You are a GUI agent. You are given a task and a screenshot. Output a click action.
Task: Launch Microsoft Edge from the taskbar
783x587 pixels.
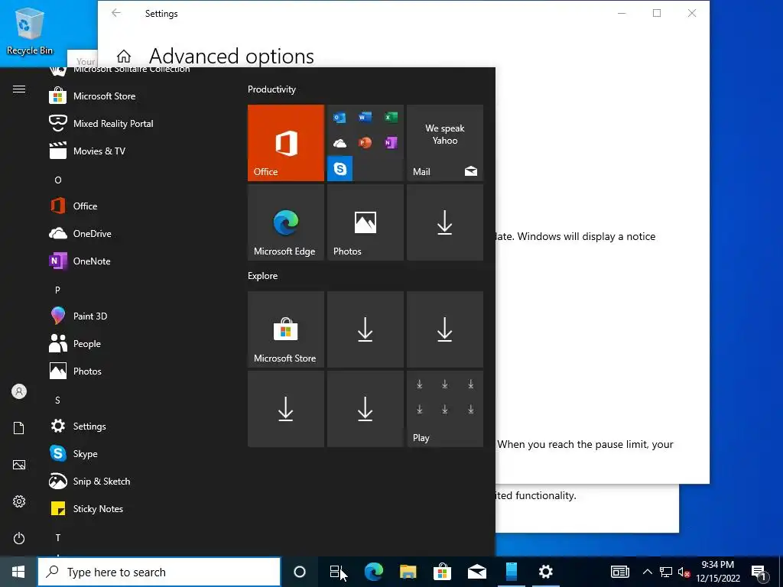[x=373, y=572]
